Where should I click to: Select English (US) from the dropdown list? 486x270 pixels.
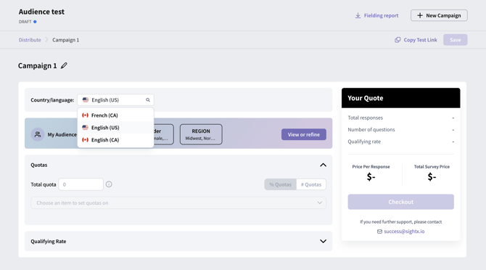115,128
